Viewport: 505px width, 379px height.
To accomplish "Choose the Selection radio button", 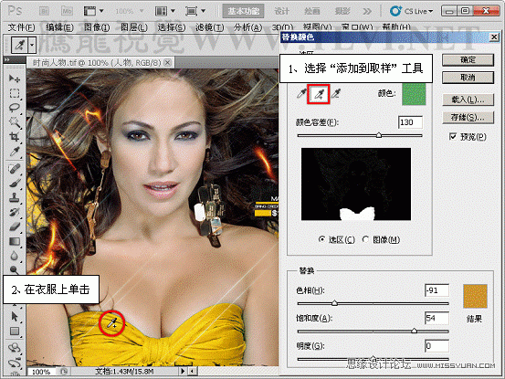I will click(321, 239).
